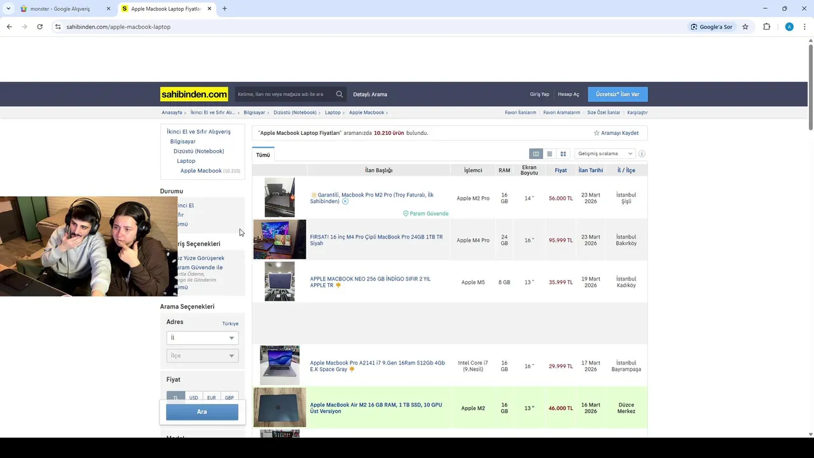Select TL currency option
The width and height of the screenshot is (814, 458).
pyautogui.click(x=176, y=398)
